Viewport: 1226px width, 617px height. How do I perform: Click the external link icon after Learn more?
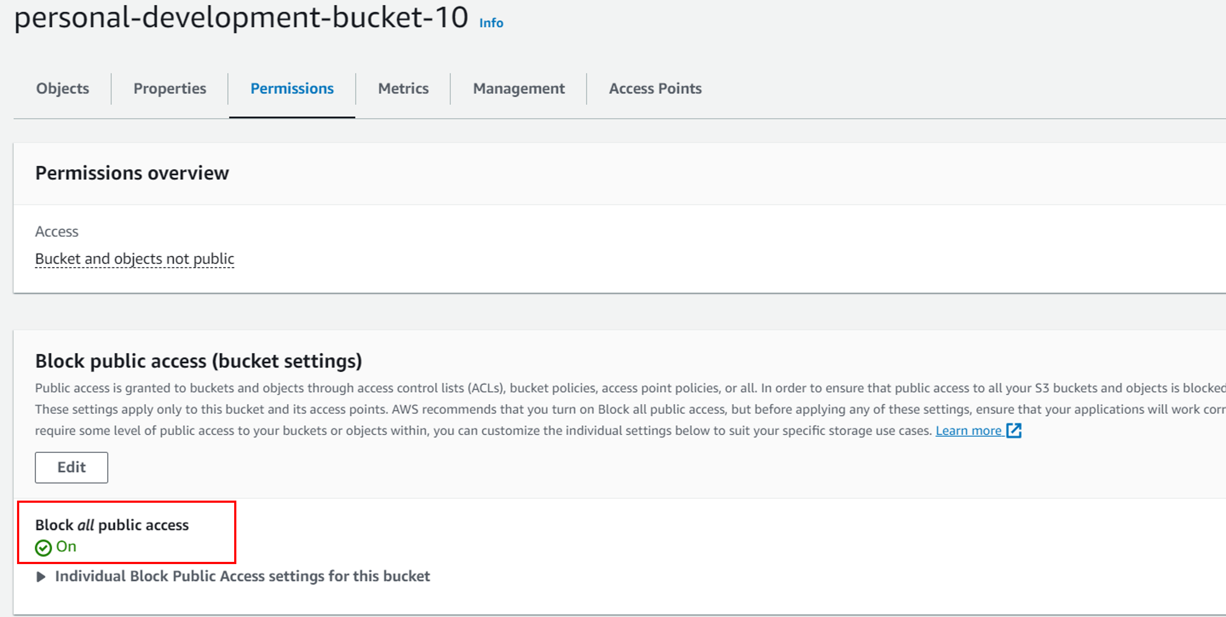click(x=1014, y=430)
